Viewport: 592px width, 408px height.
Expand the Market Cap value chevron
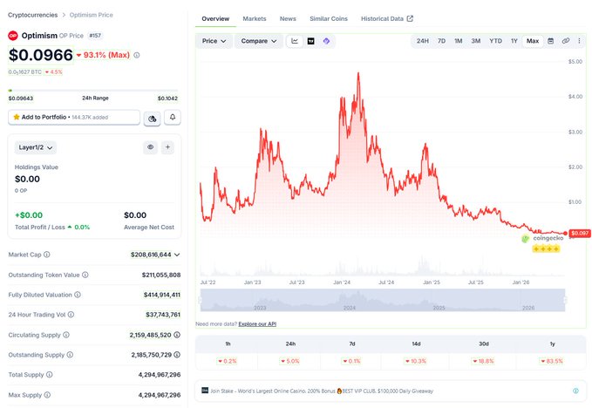[x=177, y=255]
